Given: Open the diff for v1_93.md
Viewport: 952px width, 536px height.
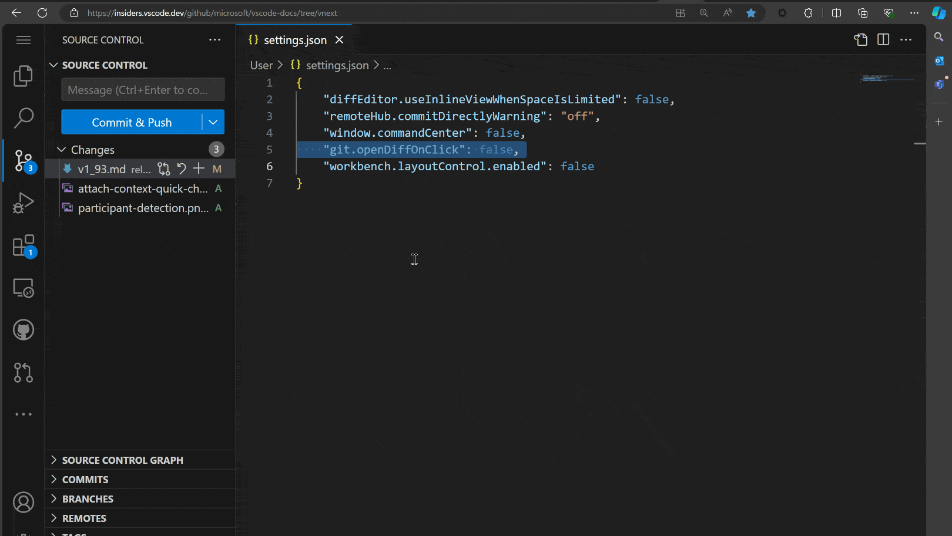Looking at the screenshot, I should (163, 168).
